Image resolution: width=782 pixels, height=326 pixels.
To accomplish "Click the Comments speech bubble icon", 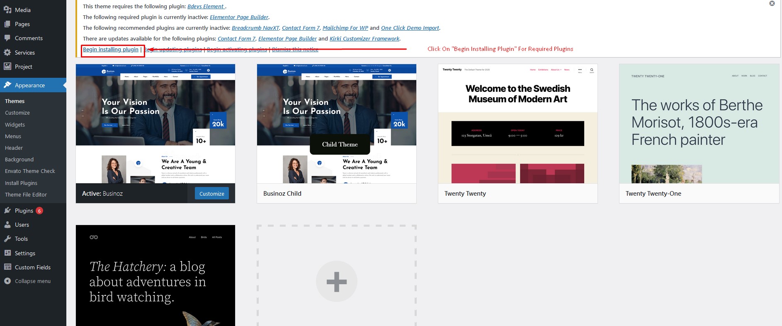I will tap(7, 38).
